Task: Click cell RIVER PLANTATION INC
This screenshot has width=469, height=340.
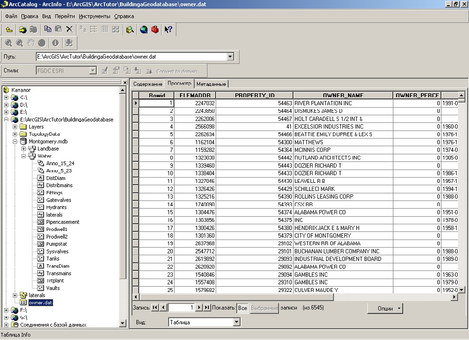Action: click(343, 103)
